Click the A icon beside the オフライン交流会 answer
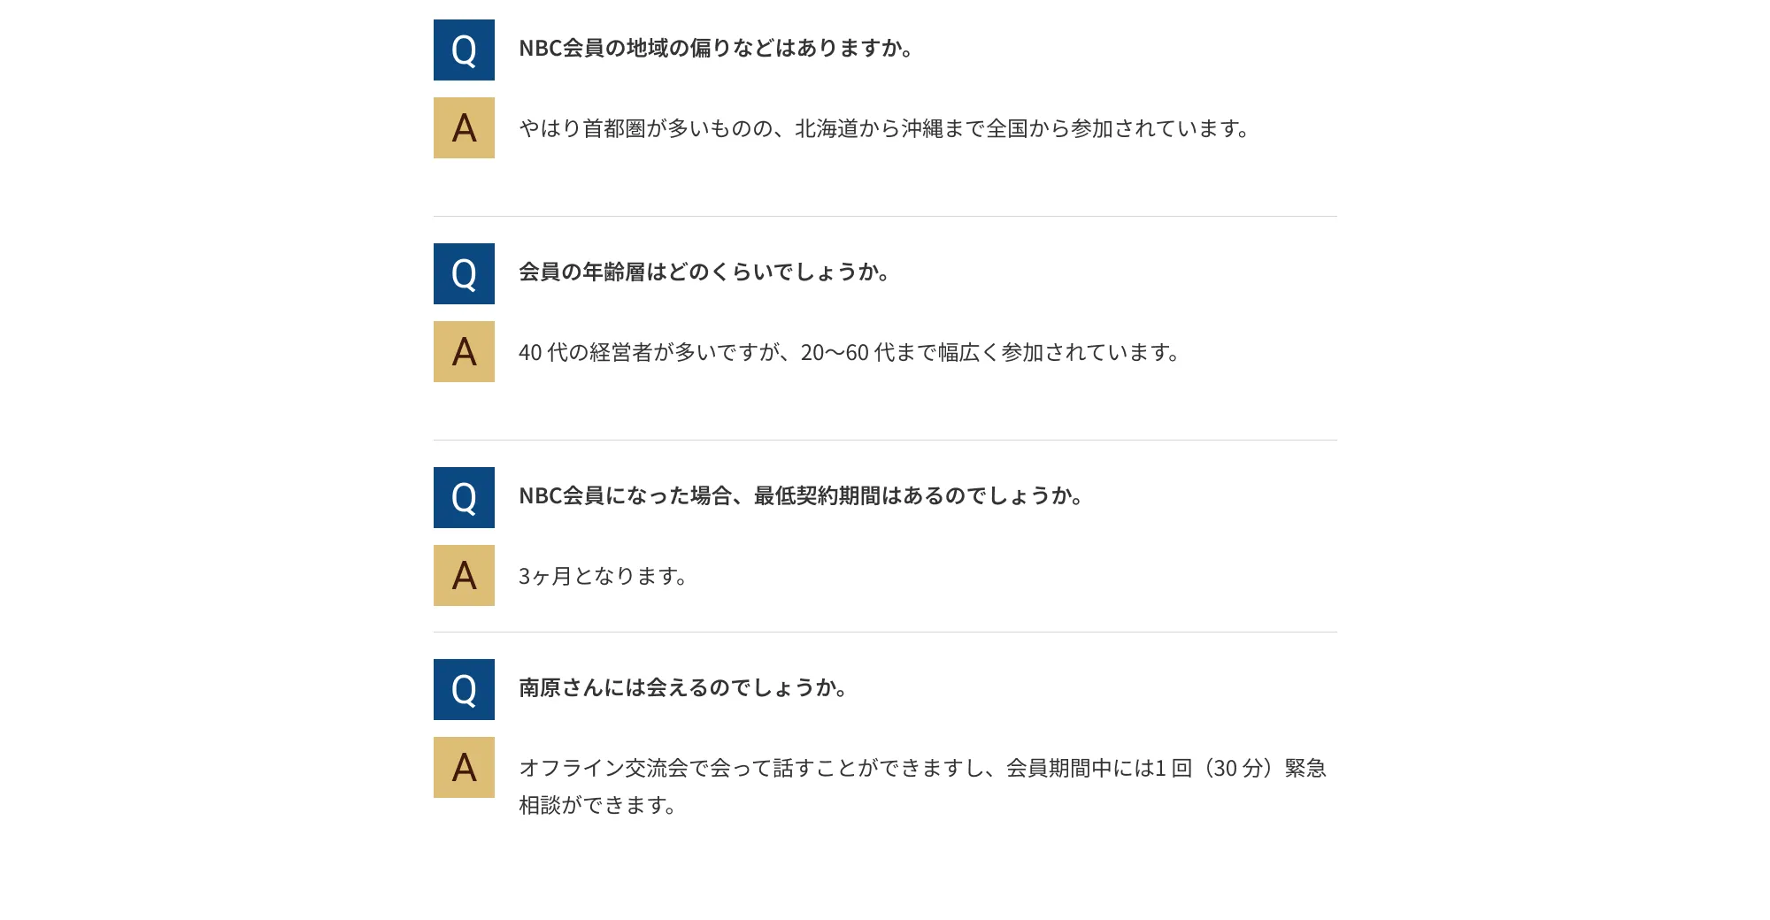Screen dimensions: 1770x920 point(464,768)
